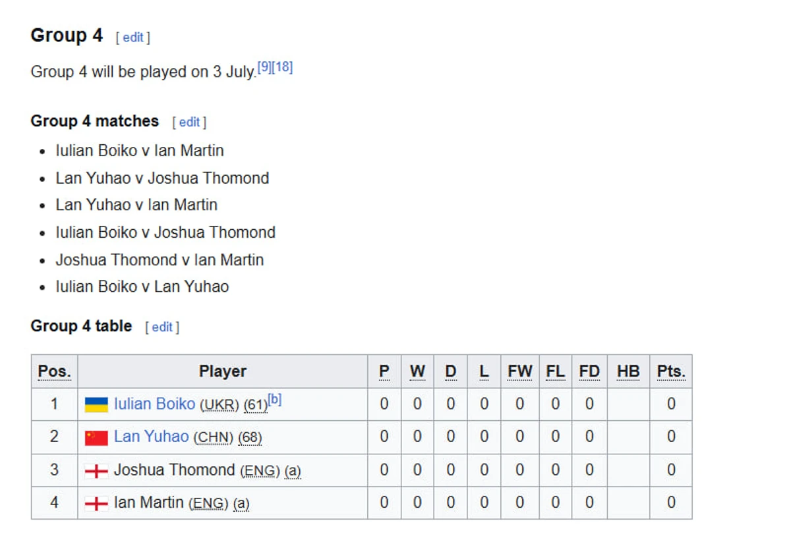791x542 pixels.
Task: Open the Lan Yuhao player link
Action: click(151, 437)
